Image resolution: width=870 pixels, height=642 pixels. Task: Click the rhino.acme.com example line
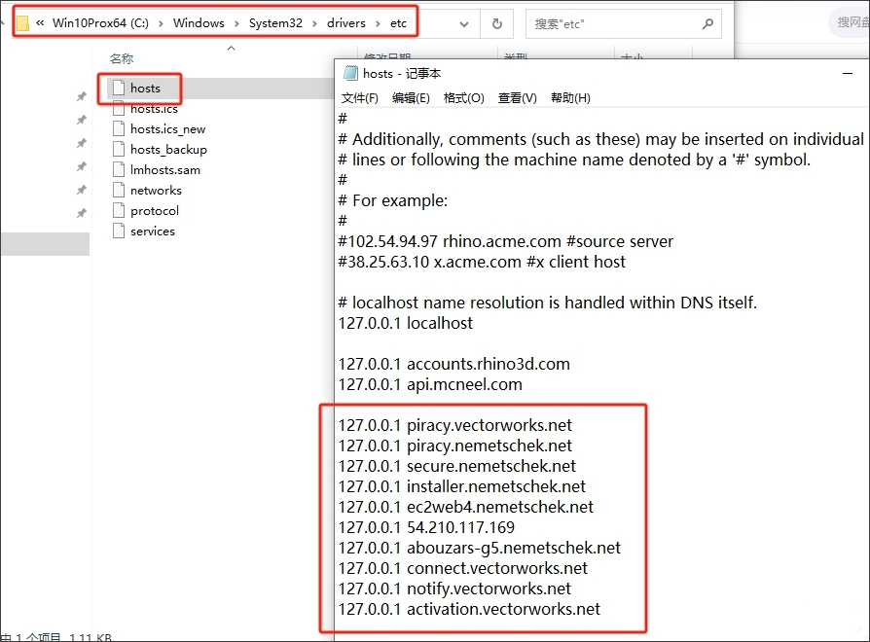505,241
